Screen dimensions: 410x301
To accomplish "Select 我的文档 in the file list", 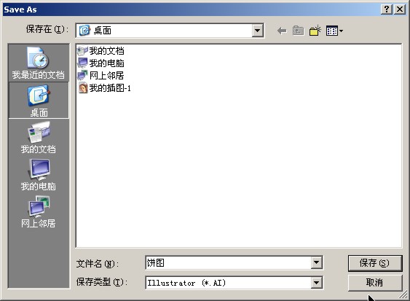I will [101, 51].
